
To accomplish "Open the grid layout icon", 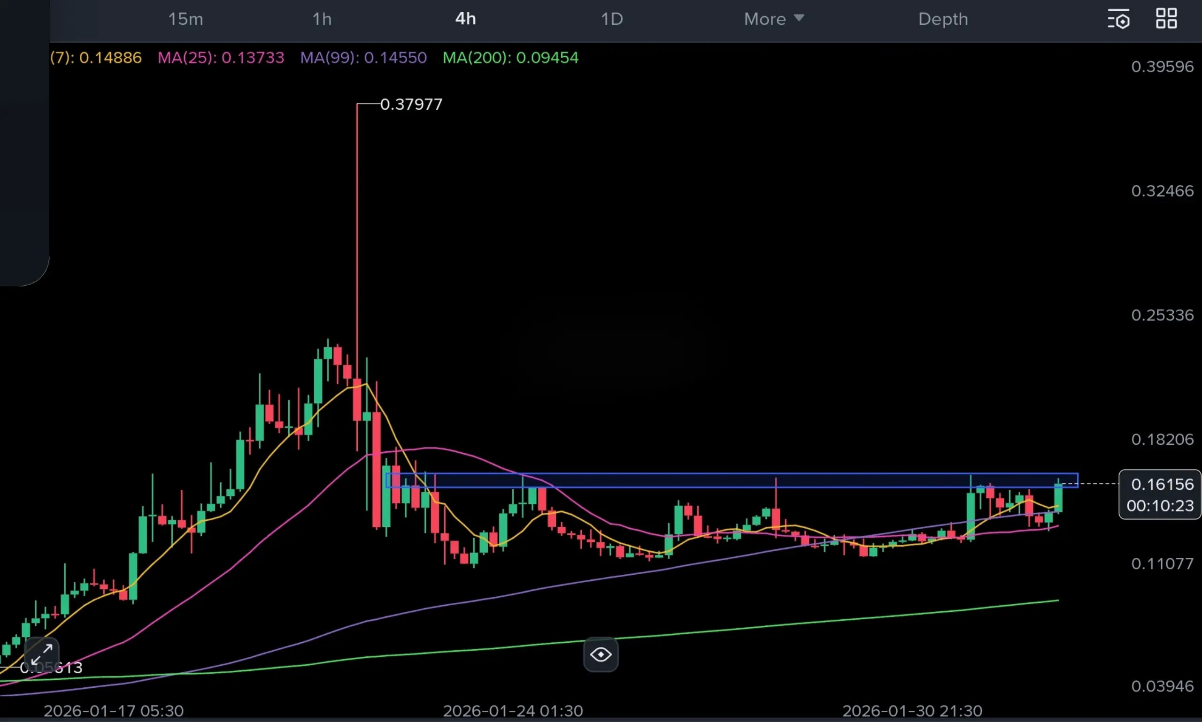I will click(x=1166, y=19).
